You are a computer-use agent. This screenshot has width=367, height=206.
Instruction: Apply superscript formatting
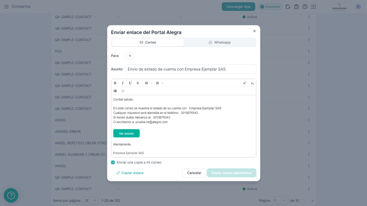tap(245, 83)
